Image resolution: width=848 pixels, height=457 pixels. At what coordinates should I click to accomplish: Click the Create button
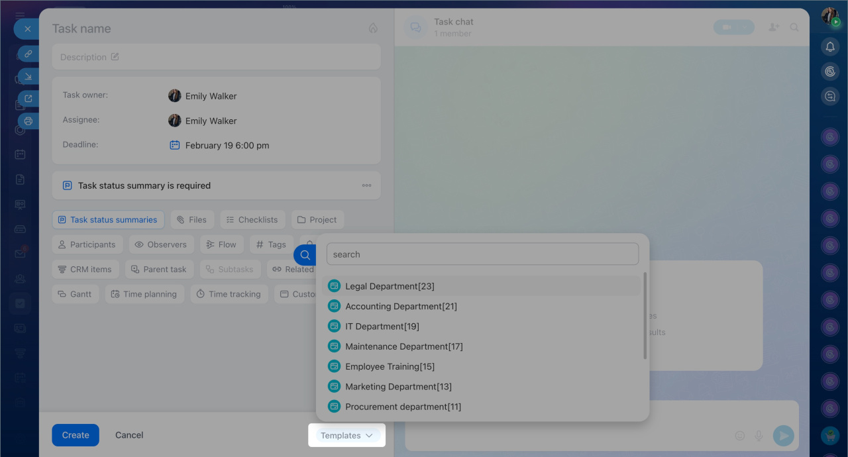pyautogui.click(x=76, y=435)
